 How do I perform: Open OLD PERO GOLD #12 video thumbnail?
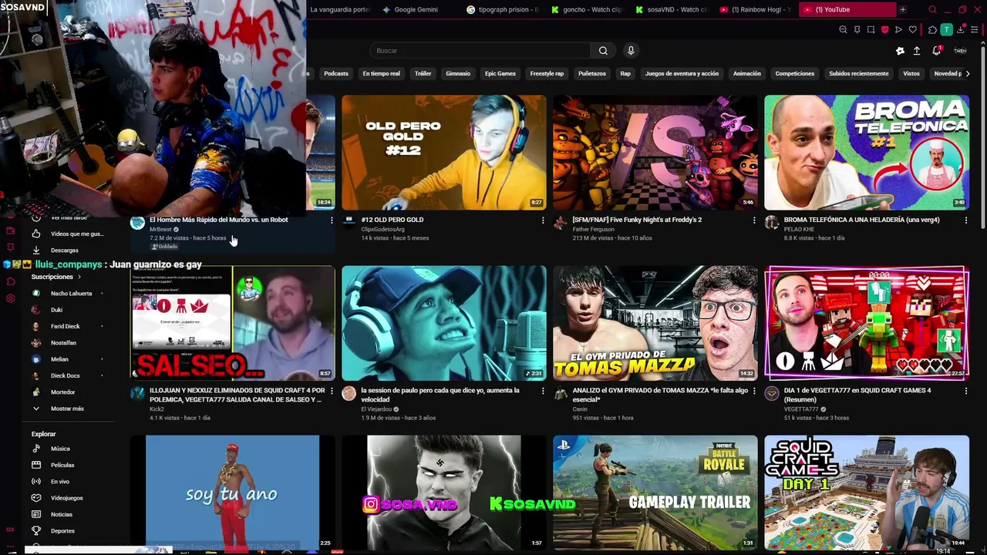point(444,153)
